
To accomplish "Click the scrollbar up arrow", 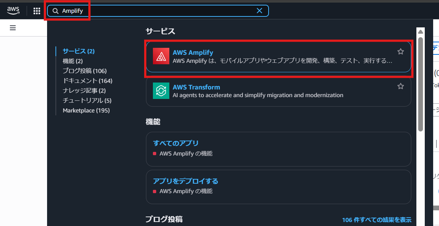I will click(x=420, y=31).
